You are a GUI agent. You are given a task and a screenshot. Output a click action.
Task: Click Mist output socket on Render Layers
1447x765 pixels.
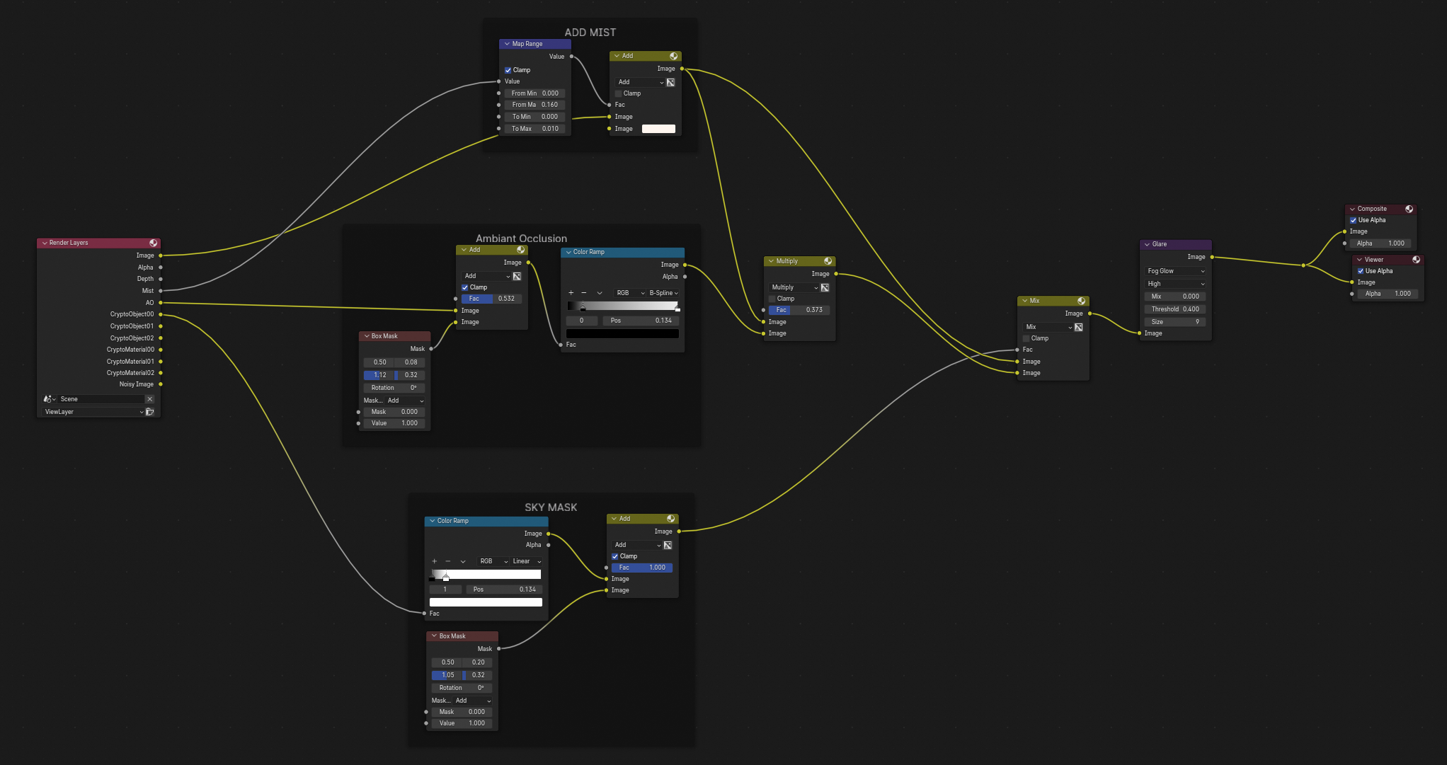[x=161, y=291]
